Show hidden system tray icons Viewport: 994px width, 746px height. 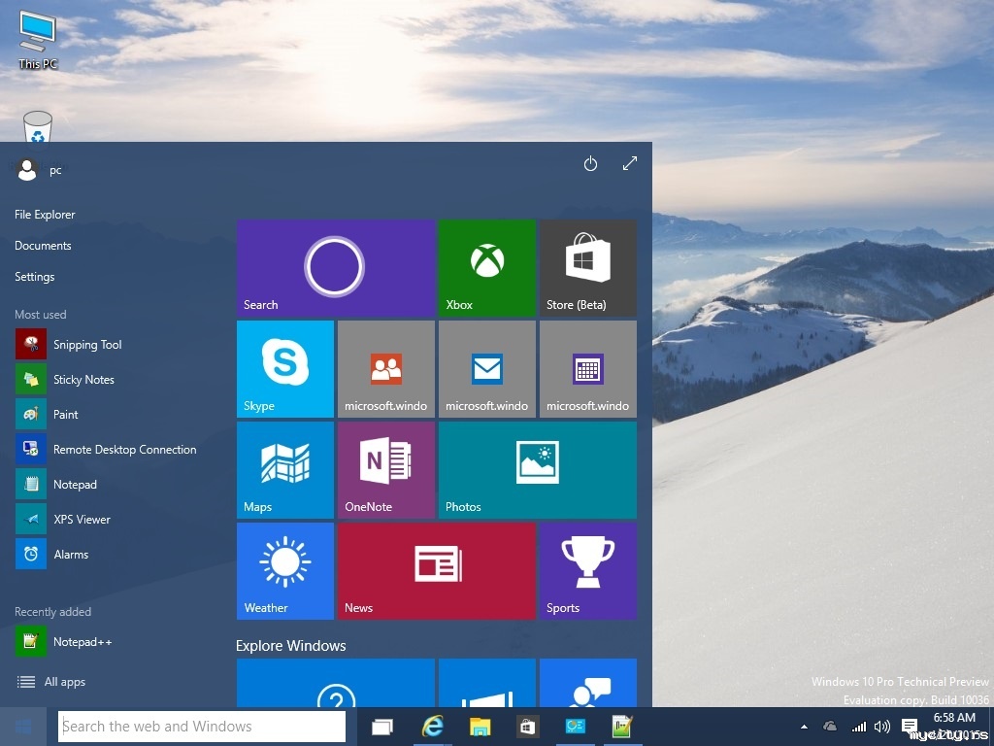point(804,727)
